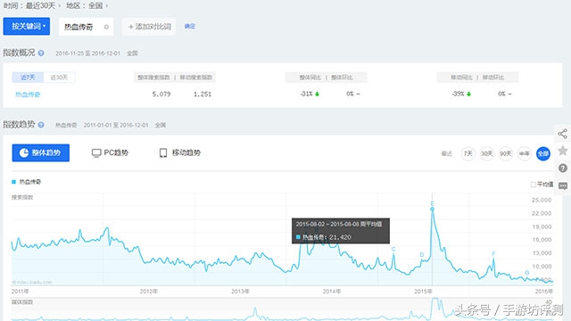Select the 近7天 tab
The image size is (571, 321).
pos(28,78)
